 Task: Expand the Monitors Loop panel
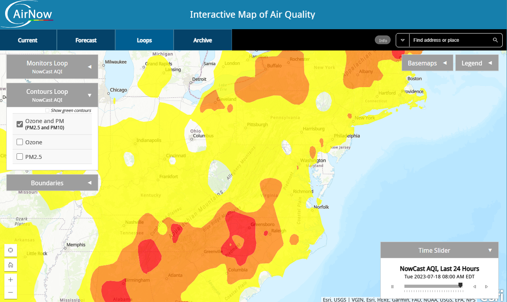52,67
